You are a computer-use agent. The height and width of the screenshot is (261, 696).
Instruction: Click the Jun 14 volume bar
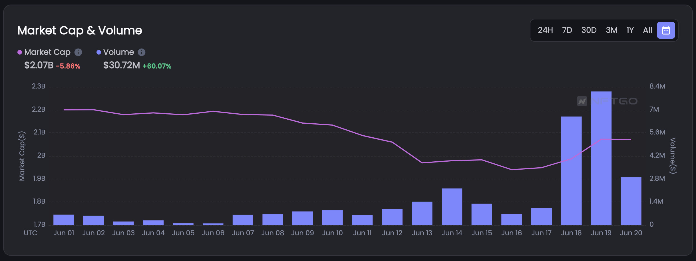[452, 207]
